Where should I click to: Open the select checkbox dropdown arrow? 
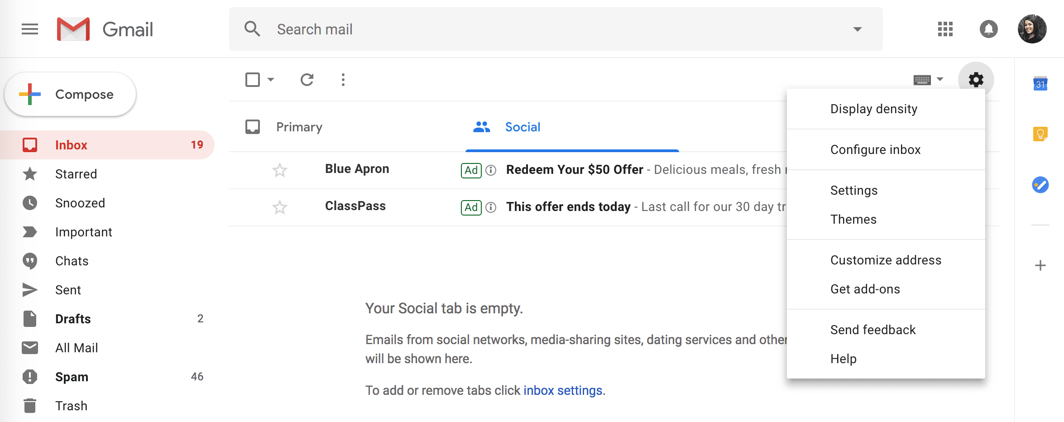pos(271,80)
